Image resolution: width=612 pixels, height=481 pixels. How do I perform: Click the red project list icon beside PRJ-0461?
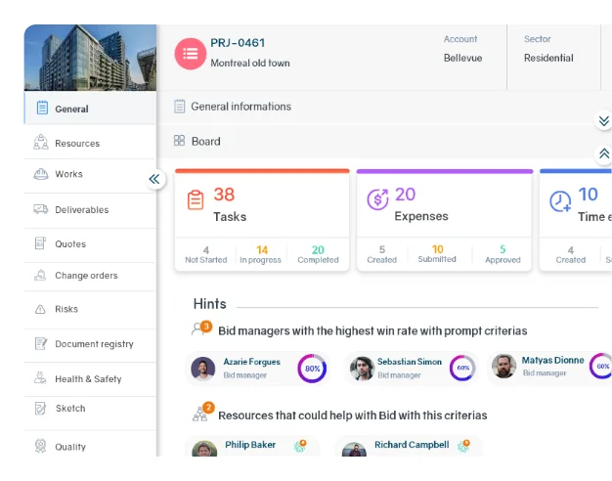(x=191, y=54)
